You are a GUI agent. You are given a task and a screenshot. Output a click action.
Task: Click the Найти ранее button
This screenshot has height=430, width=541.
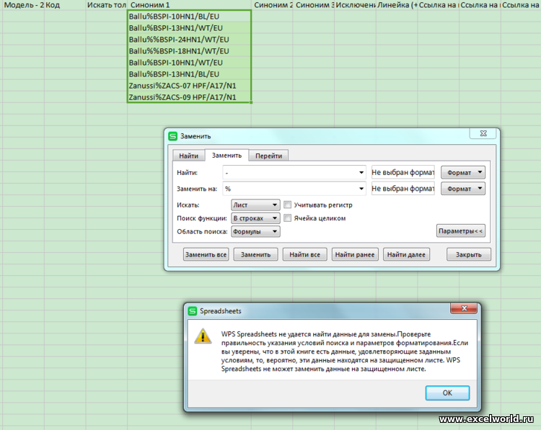click(x=355, y=255)
